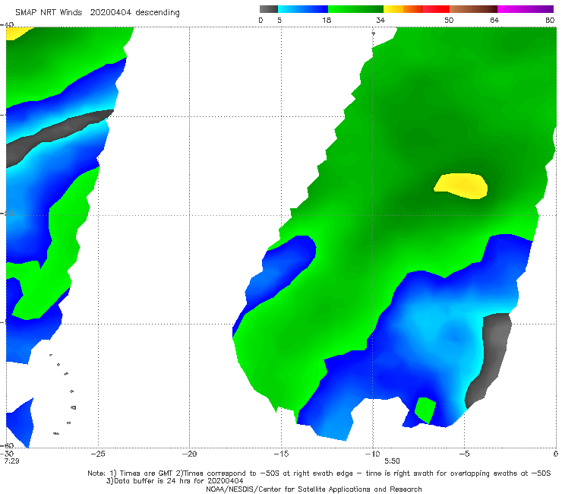
Task: Click the magenta 64–80 segment of the color bar
Action: [x=526, y=9]
